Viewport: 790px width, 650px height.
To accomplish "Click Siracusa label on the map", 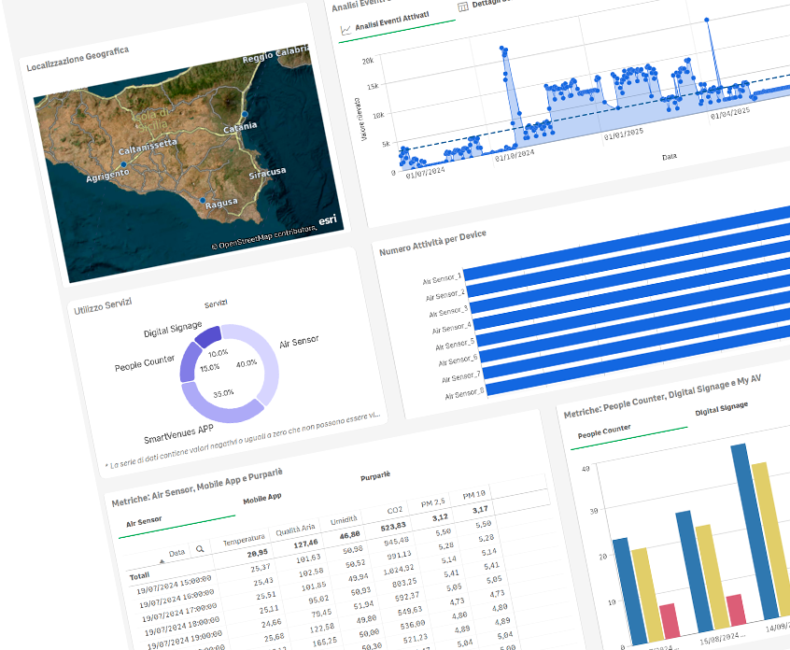I will coord(267,174).
